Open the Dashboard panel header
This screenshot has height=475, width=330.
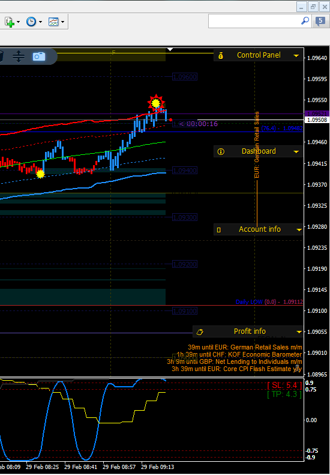(258, 151)
